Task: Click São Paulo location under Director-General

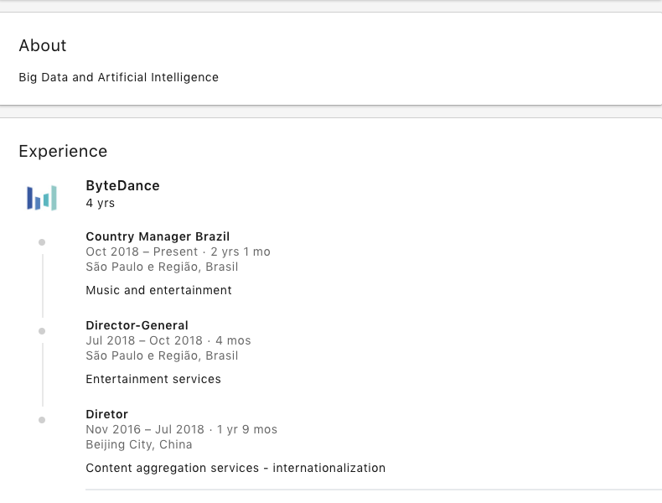Action: [162, 355]
